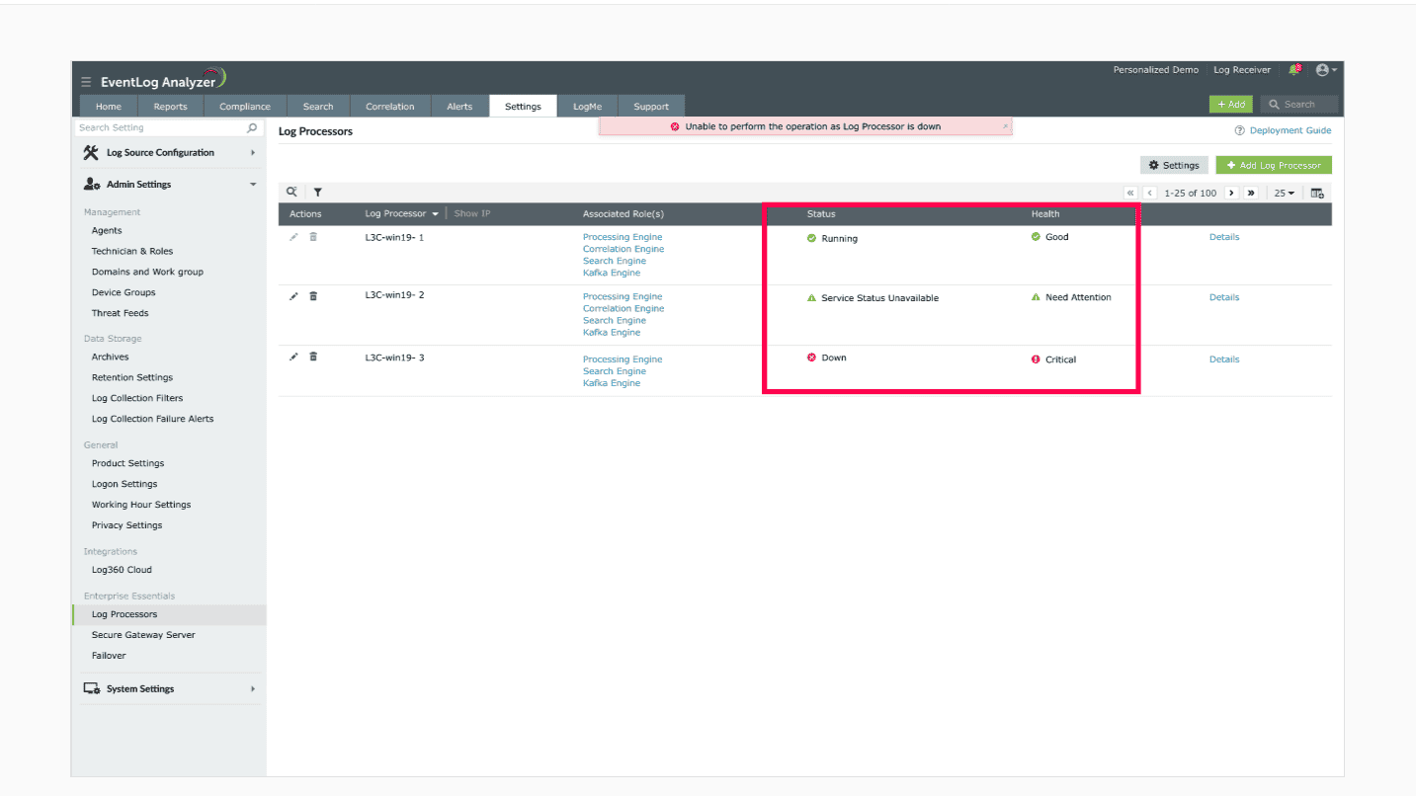This screenshot has width=1416, height=796.
Task: Open the table filter funnel icon
Action: [318, 193]
